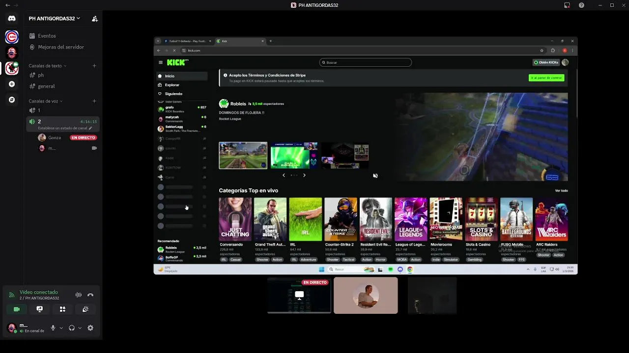This screenshot has width=629, height=353.
Task: Open noise suppression waveform icon
Action: [x=78, y=295]
